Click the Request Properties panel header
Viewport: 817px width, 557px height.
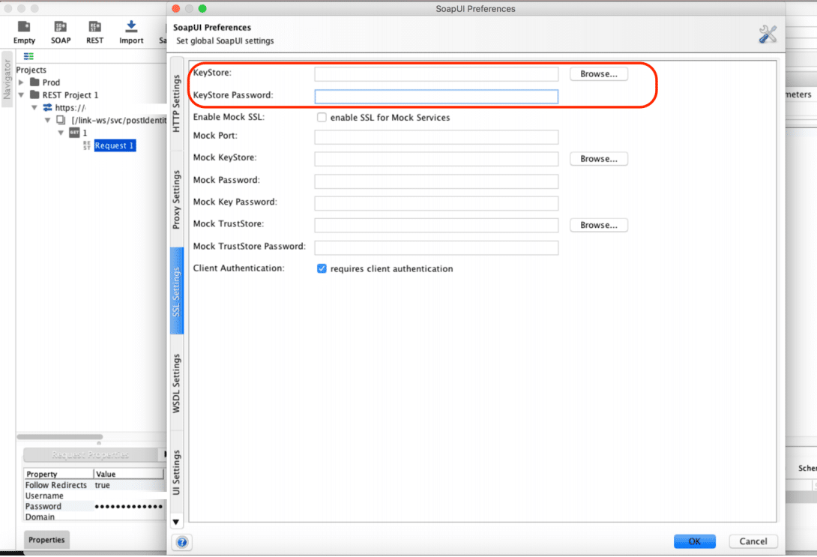pyautogui.click(x=90, y=454)
